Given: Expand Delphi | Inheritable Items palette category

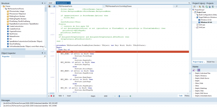Looking at the screenshot, I should point(194,96).
